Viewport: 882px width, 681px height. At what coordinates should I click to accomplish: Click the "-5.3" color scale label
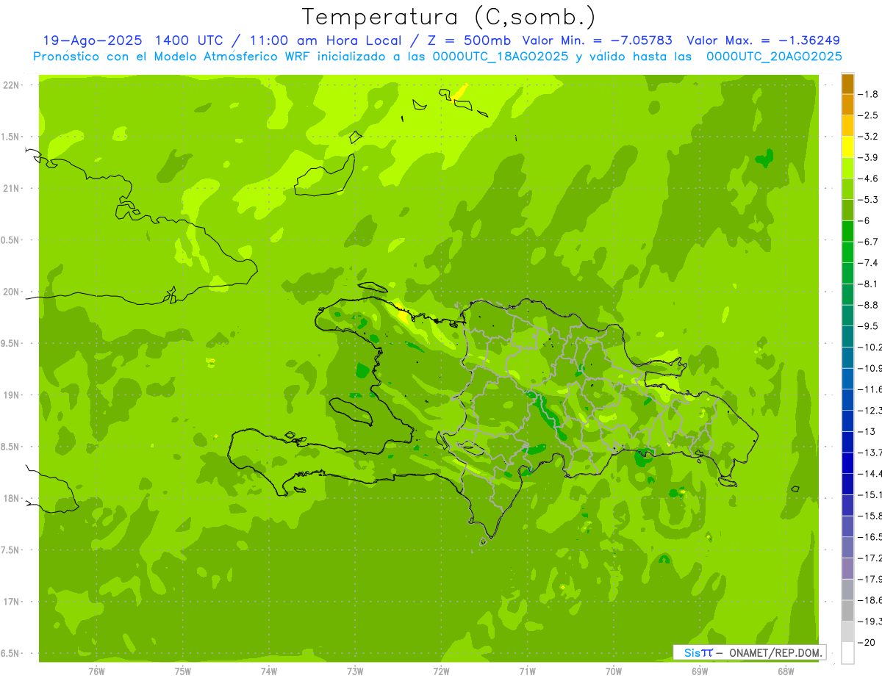click(868, 200)
